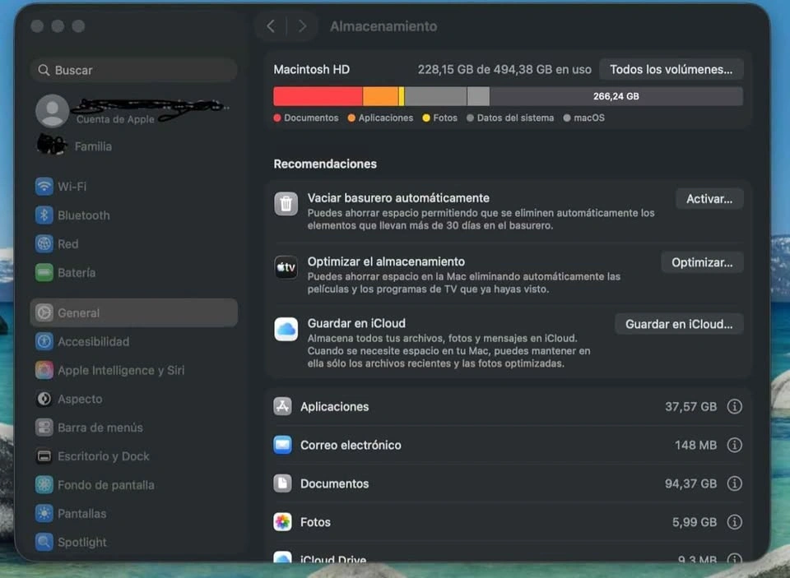Screen dimensions: 790x578
Task: Select the Spotlight label in sidebar
Action: point(82,543)
